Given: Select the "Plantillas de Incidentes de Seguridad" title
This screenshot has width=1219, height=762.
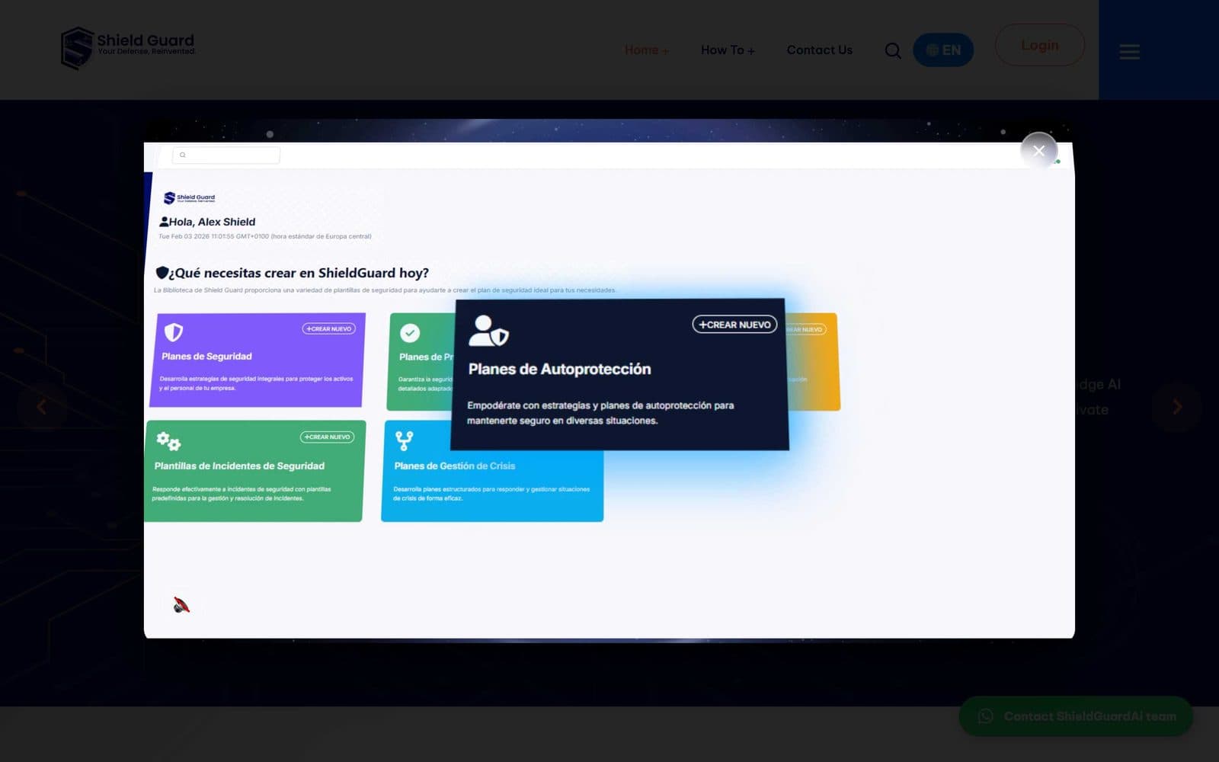Looking at the screenshot, I should (239, 466).
